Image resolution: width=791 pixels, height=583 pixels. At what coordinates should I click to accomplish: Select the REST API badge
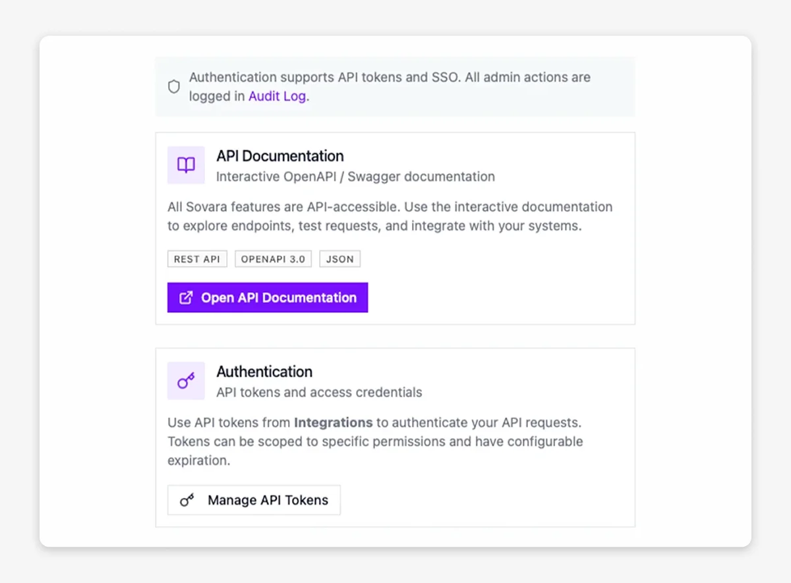tap(197, 259)
